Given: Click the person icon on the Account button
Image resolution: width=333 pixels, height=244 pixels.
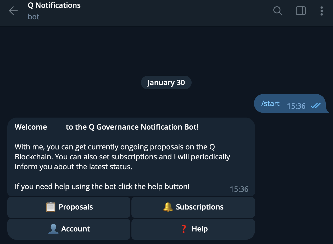Looking at the screenshot, I should 54,229.
